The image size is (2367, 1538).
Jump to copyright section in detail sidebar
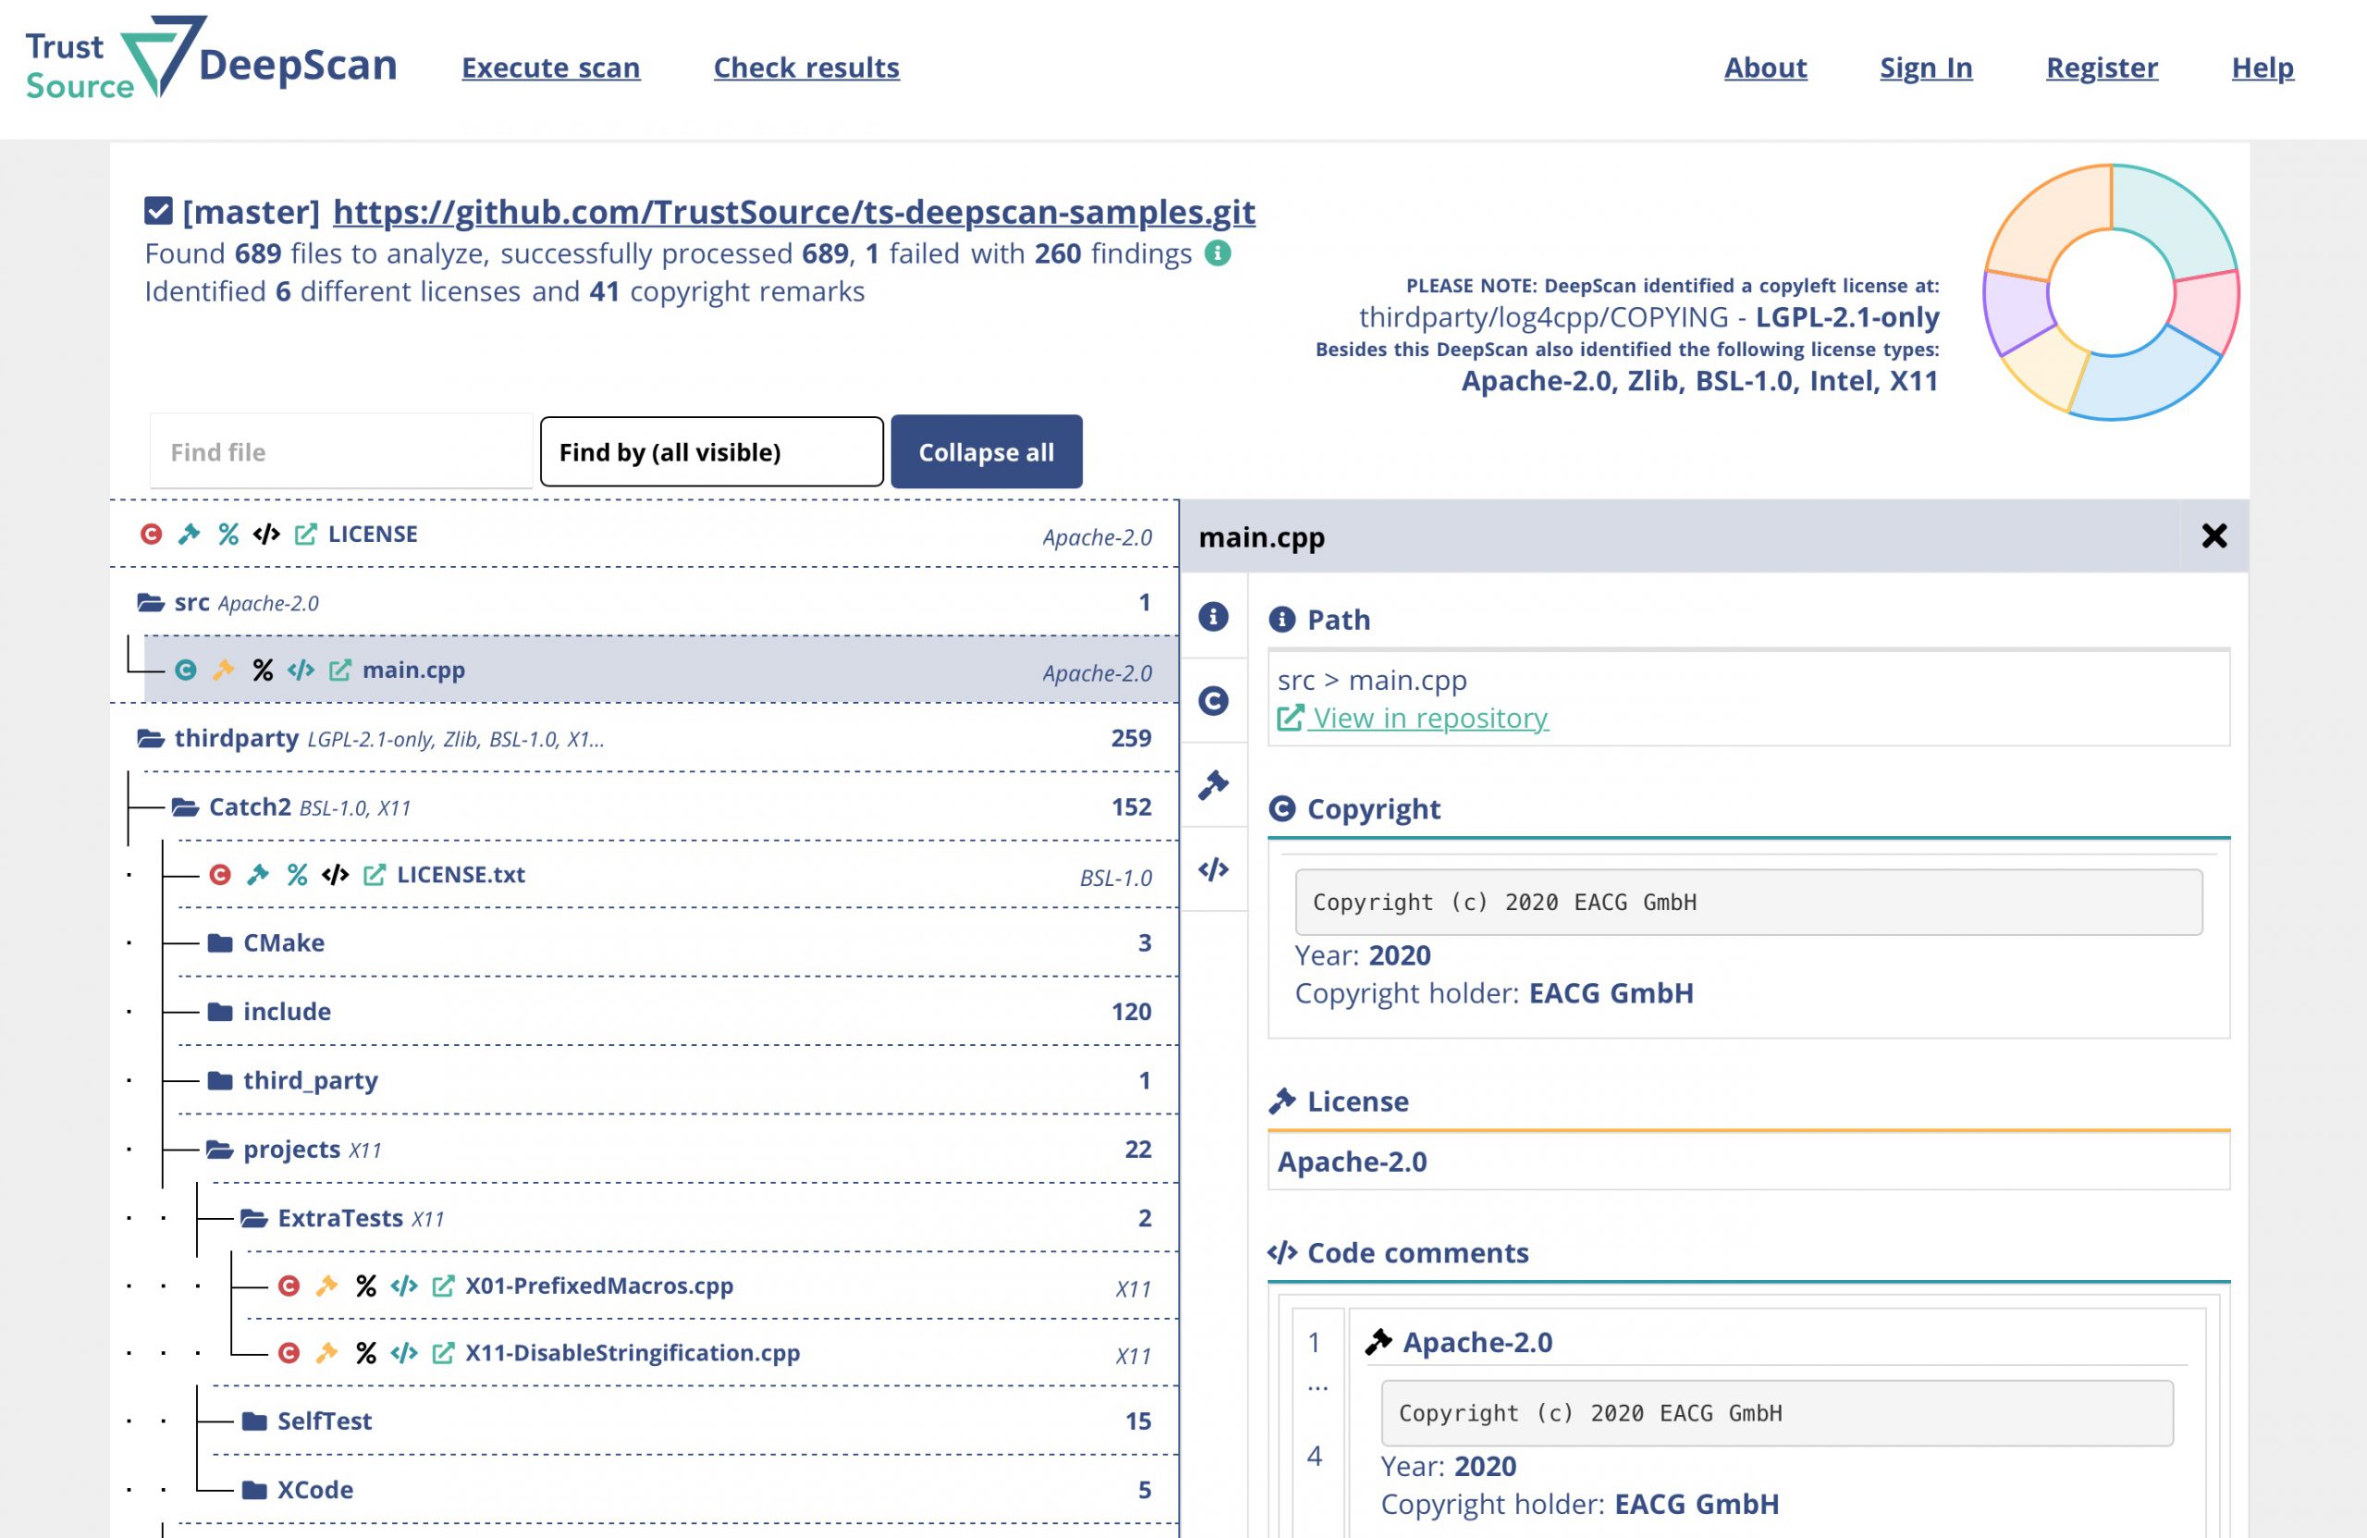click(1213, 701)
